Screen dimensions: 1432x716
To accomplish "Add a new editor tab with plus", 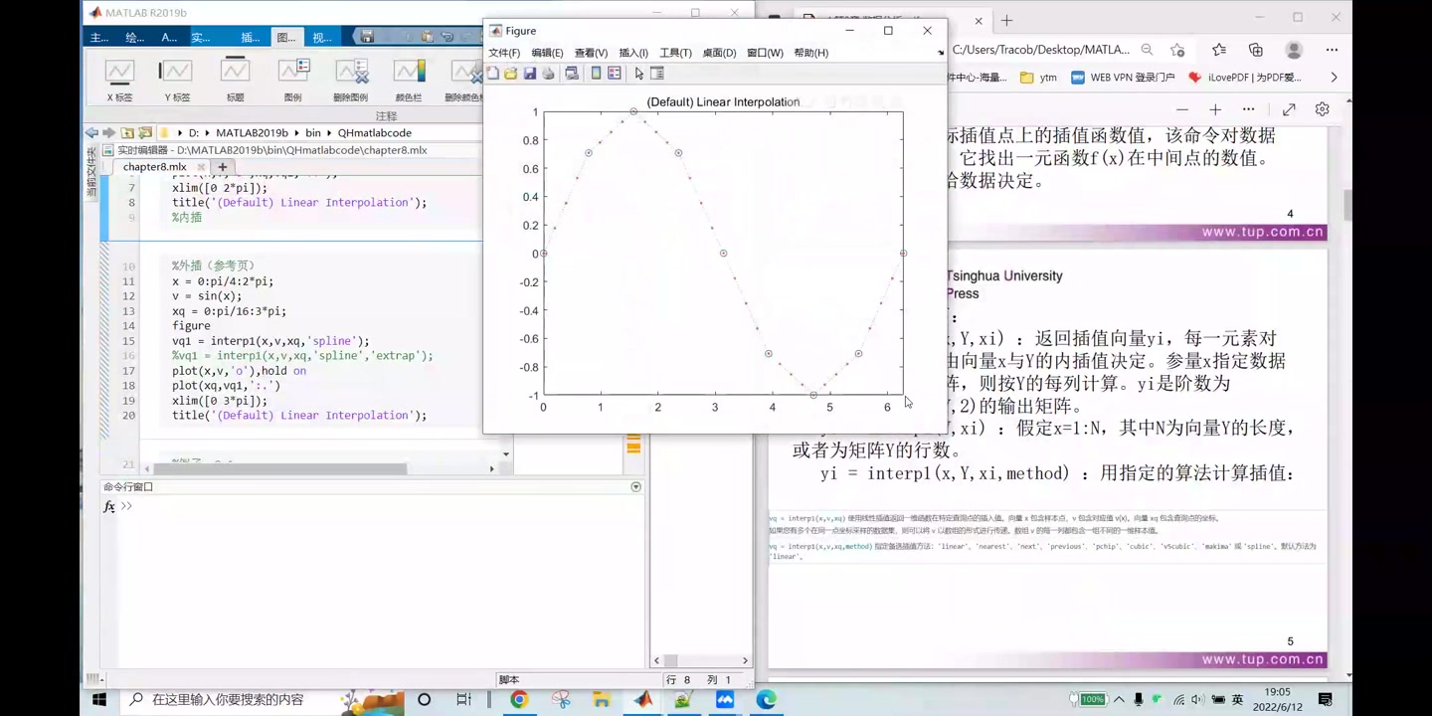I will tap(223, 167).
